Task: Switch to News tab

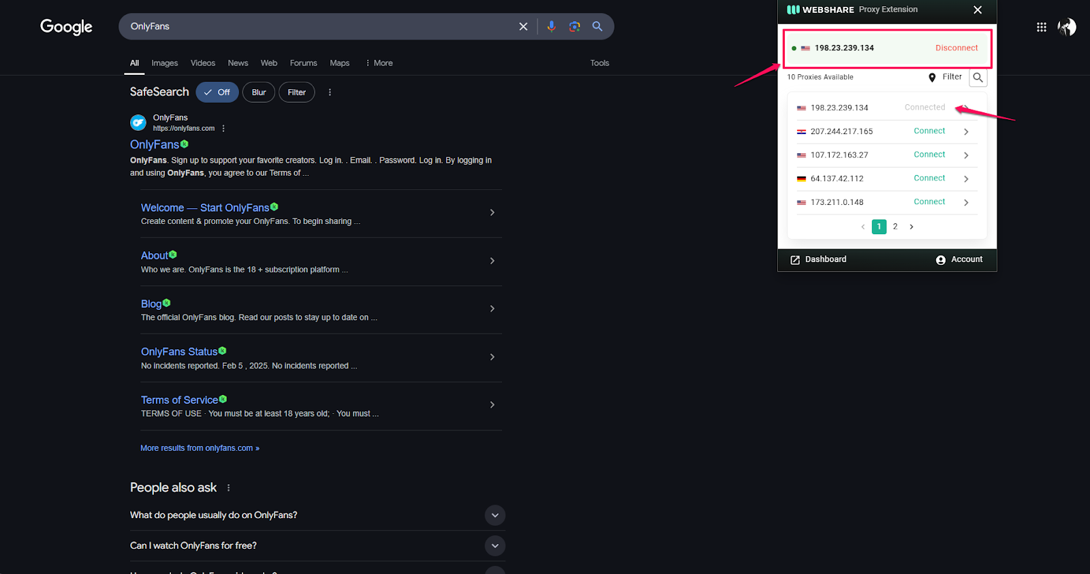Action: pos(238,63)
